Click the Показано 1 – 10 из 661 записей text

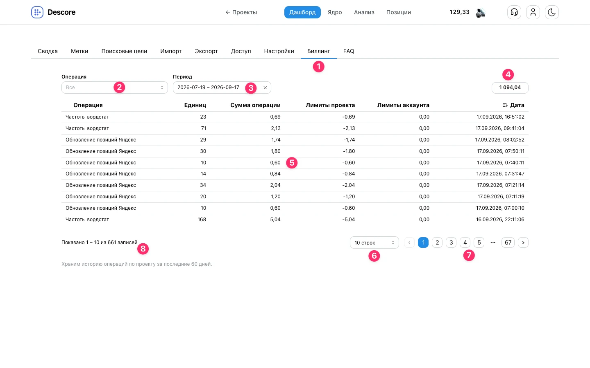(100, 242)
